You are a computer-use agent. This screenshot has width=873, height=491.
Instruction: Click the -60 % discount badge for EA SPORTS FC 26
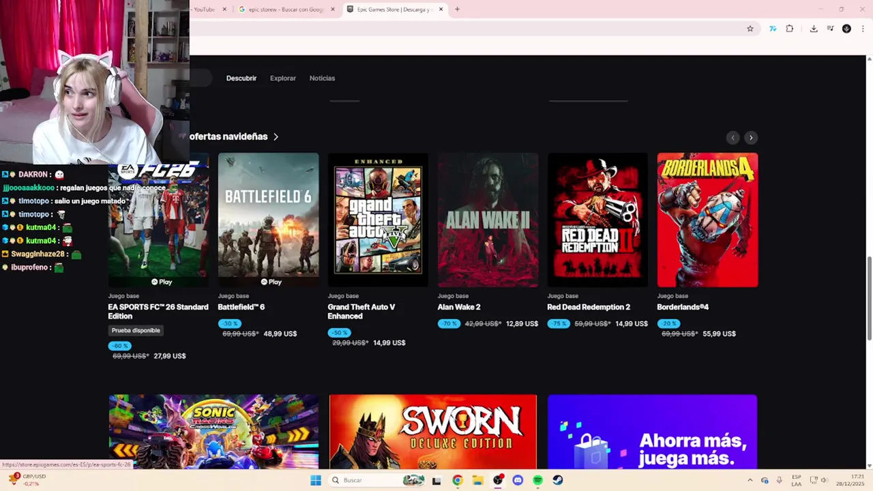coord(120,346)
